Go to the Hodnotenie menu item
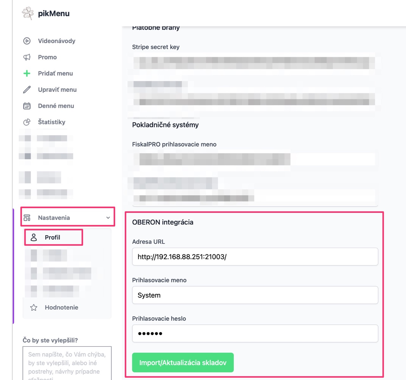This screenshot has height=380, width=406. [62, 307]
